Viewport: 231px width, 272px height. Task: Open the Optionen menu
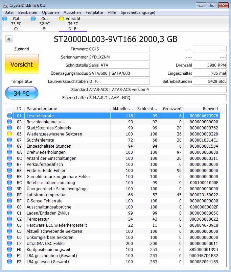(50, 13)
